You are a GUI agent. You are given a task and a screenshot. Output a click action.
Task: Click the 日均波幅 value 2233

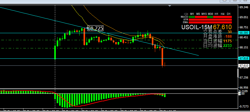[x=227, y=46]
